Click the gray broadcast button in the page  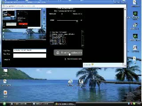[68, 53]
